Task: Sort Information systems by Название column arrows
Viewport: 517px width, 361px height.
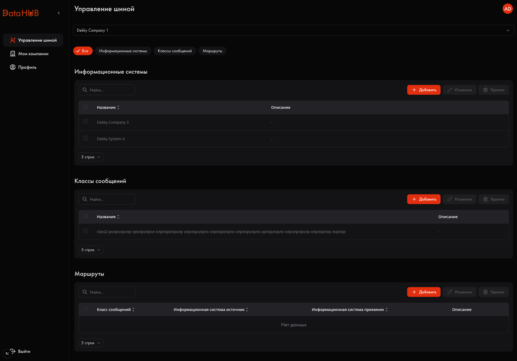Action: click(118, 107)
